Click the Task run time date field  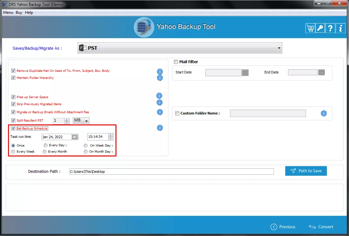click(56, 137)
